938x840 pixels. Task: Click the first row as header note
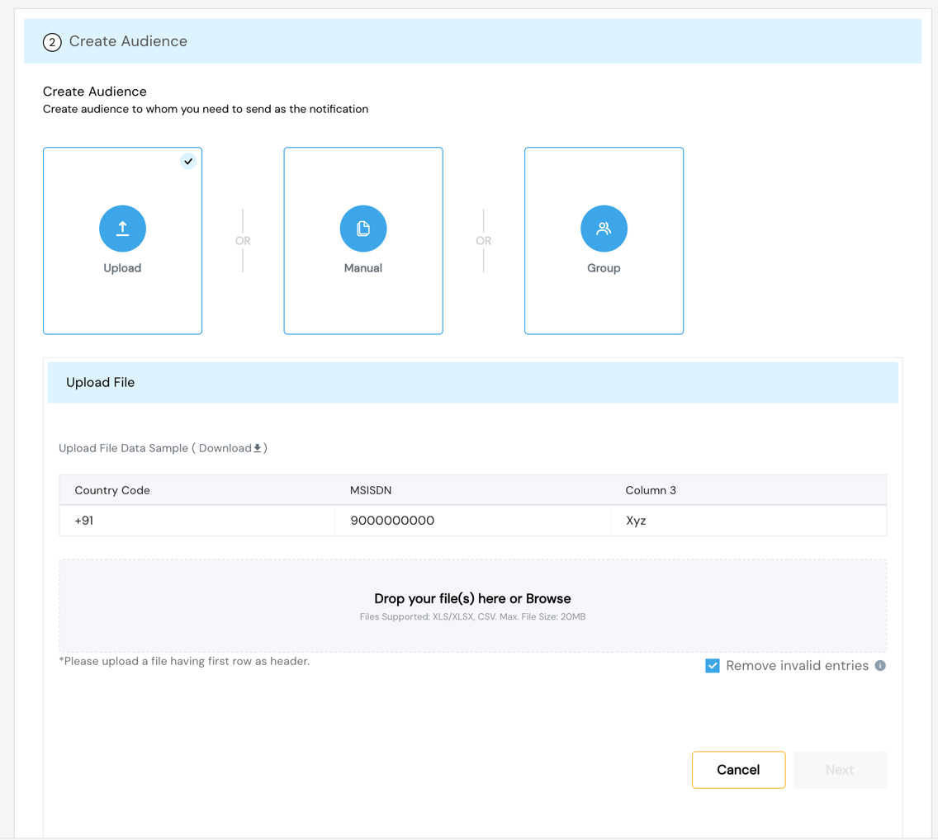pos(184,661)
